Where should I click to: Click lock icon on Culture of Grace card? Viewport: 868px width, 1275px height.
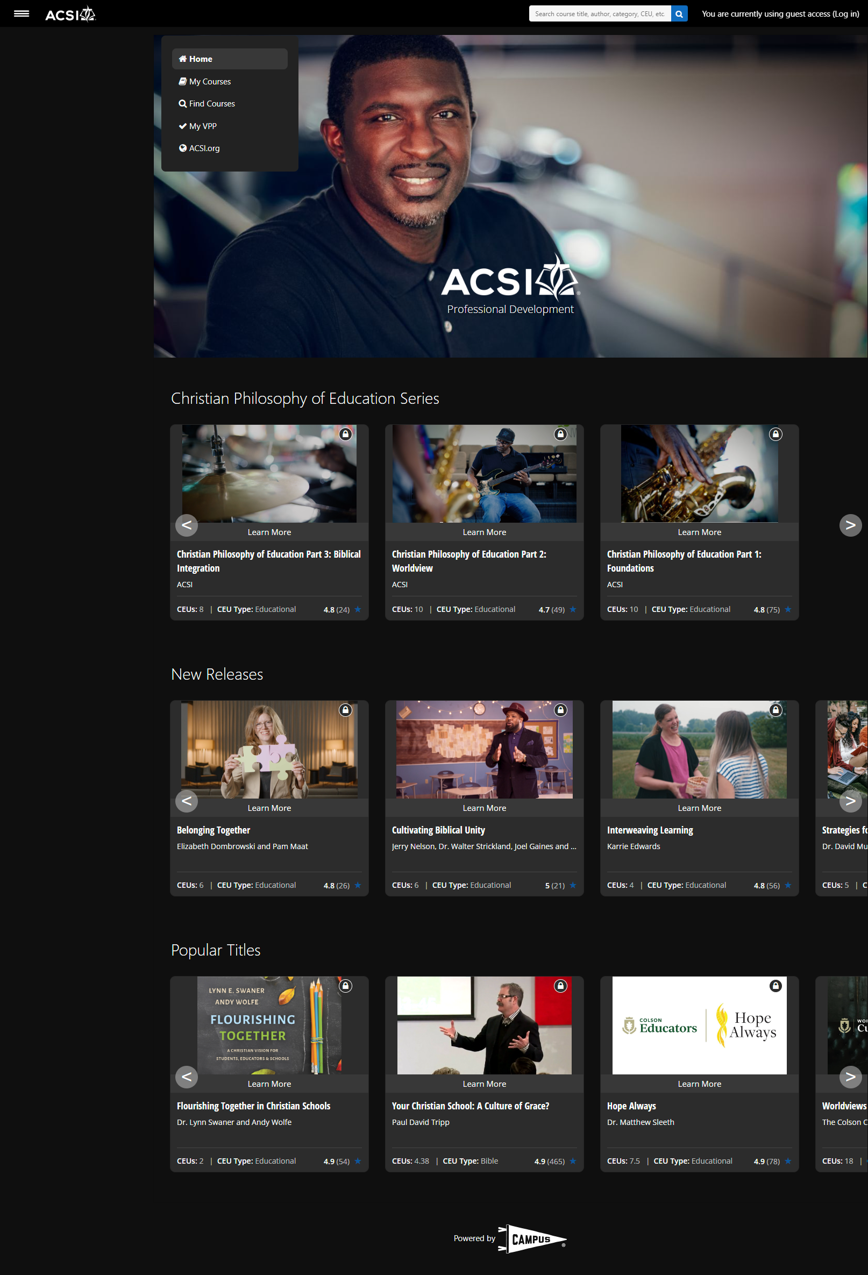point(560,986)
